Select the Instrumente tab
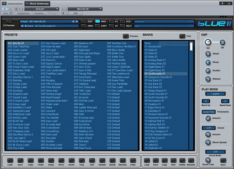The width and height of the screenshot is (234, 169). click(15, 4)
